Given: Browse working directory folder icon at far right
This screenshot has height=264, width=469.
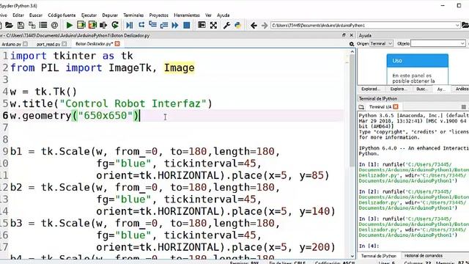Looking at the screenshot, I should (465, 26).
